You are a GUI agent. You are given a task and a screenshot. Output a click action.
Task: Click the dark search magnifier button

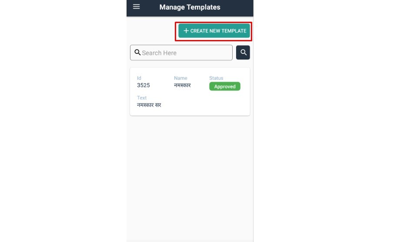243,52
